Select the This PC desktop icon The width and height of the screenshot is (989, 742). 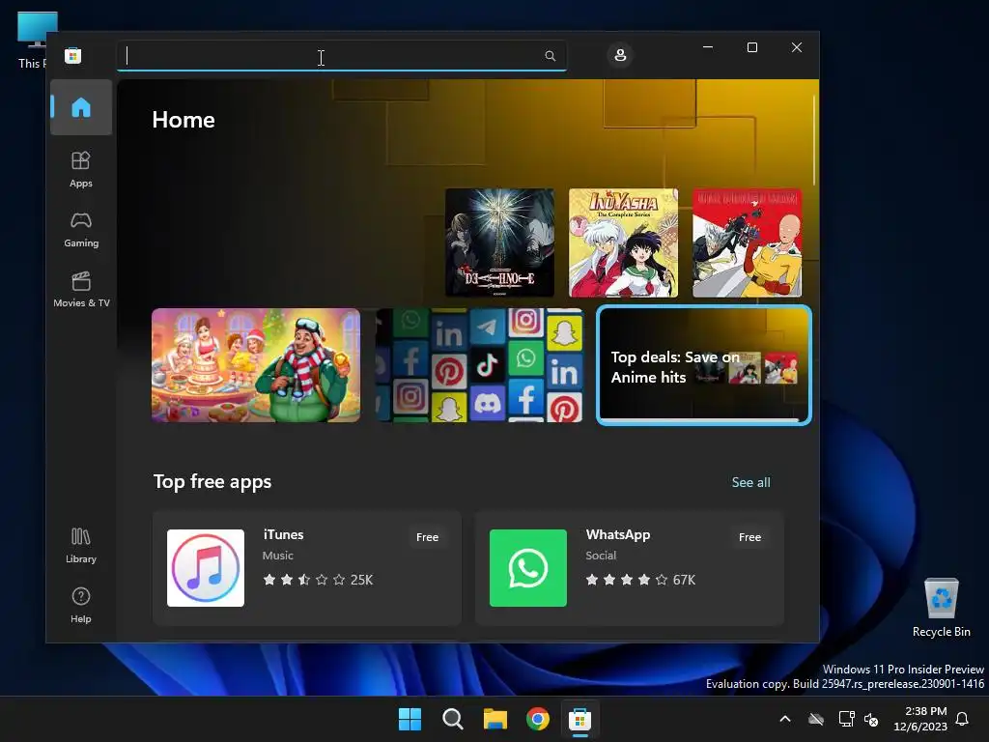coord(33,41)
